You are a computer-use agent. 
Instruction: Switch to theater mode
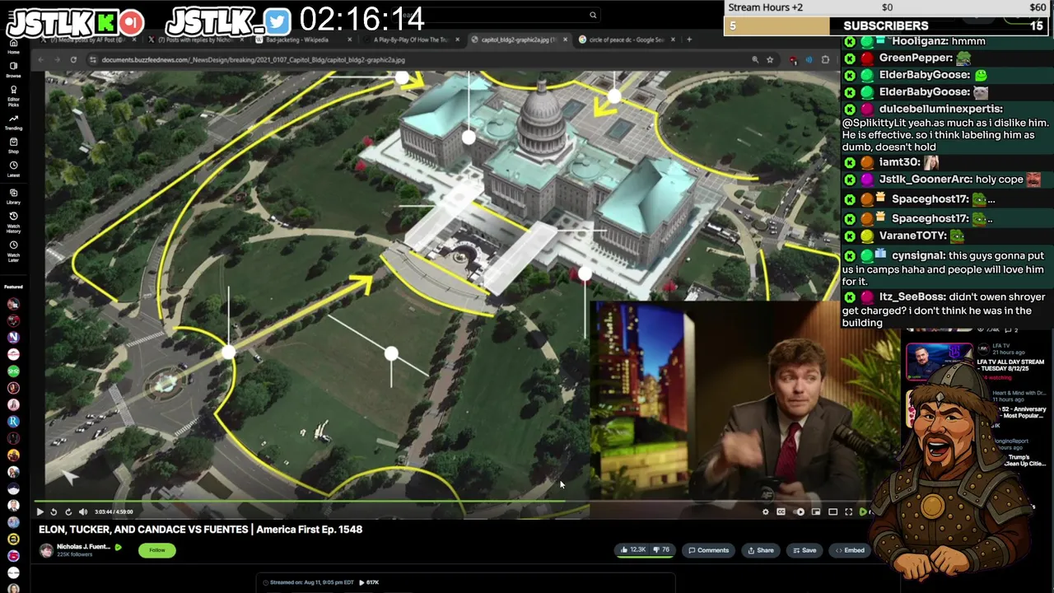[x=832, y=512]
